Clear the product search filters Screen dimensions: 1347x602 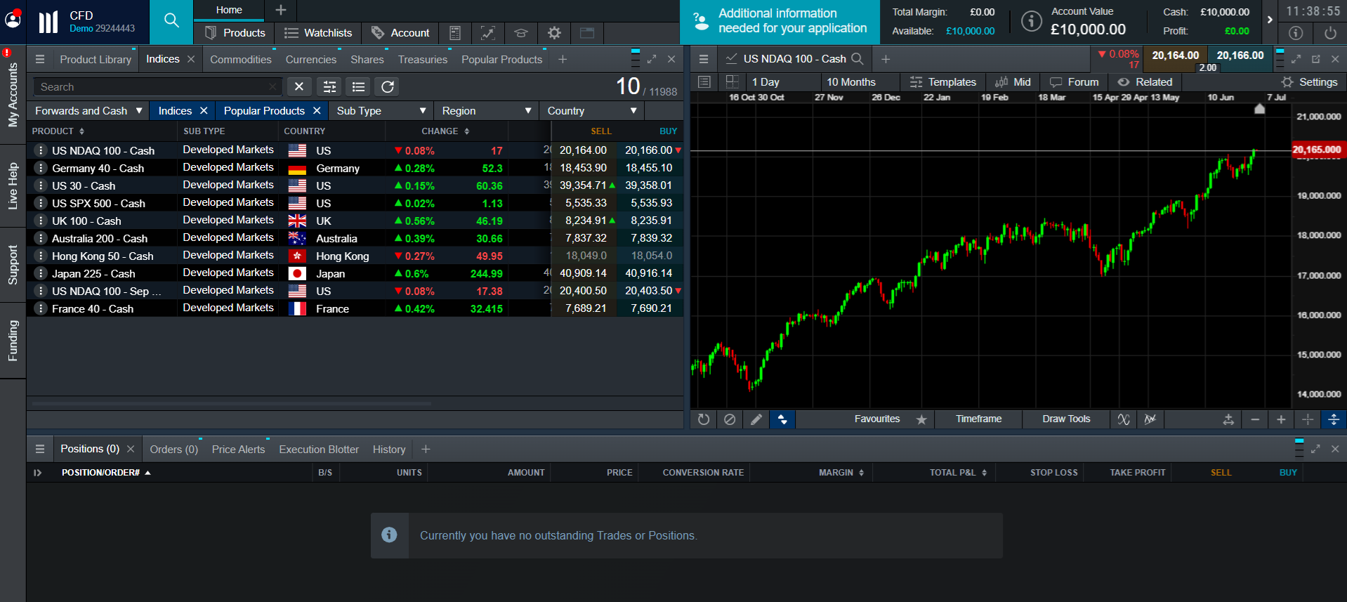299,86
